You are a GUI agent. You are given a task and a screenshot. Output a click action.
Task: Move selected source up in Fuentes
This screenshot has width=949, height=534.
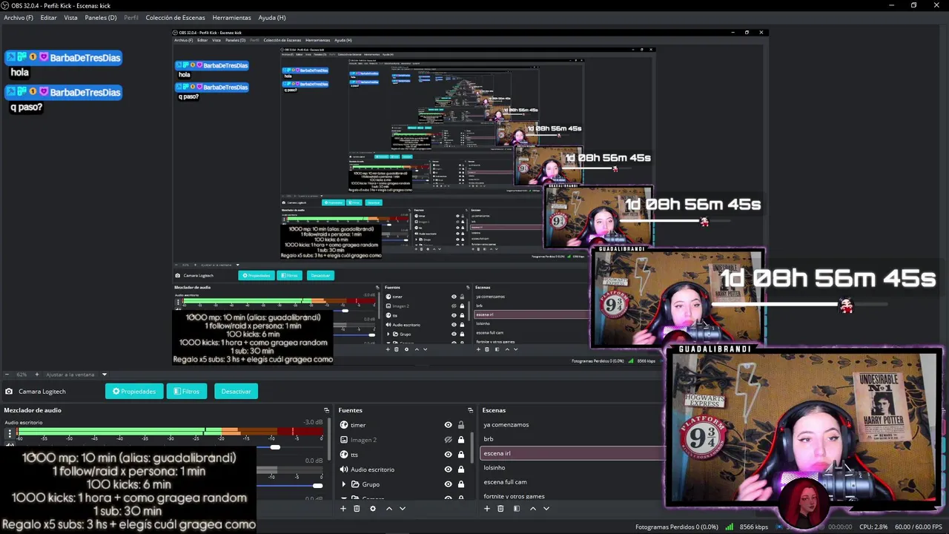point(389,509)
